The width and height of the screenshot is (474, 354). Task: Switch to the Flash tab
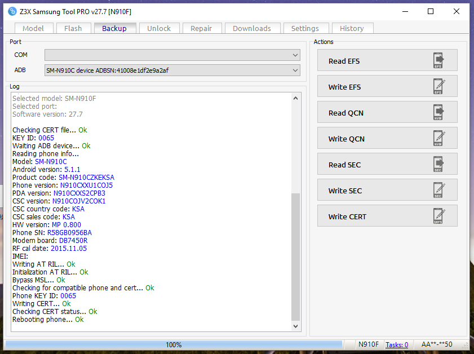pos(73,28)
